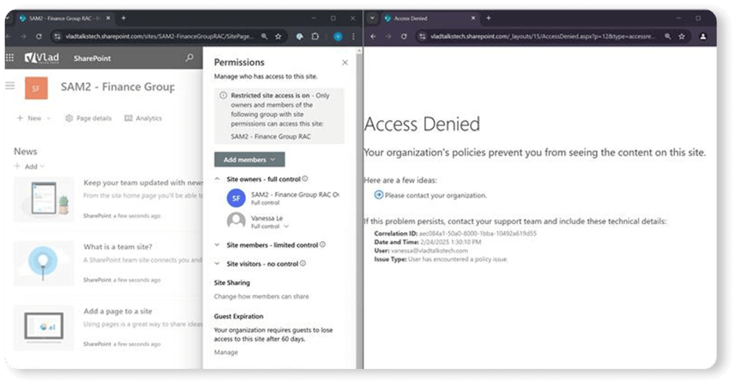Select the Correlation ID value
Screen dimensions: 736x384
[477, 233]
